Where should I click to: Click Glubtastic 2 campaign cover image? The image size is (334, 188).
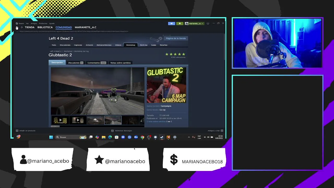coord(166,85)
